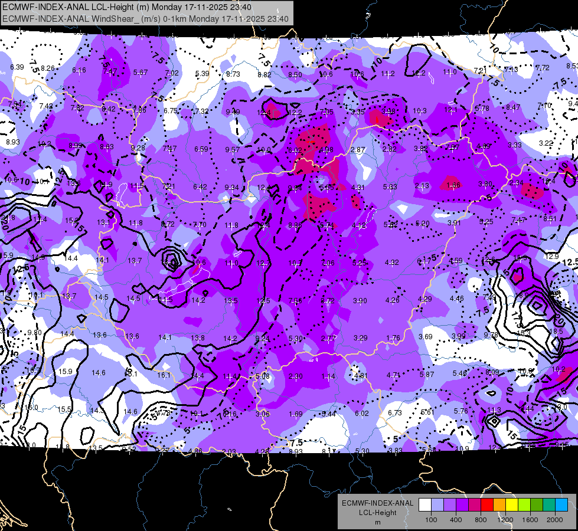Click the wind shear value 6.39
Image resolution: width=578 pixels, height=531 pixels.
(x=17, y=67)
